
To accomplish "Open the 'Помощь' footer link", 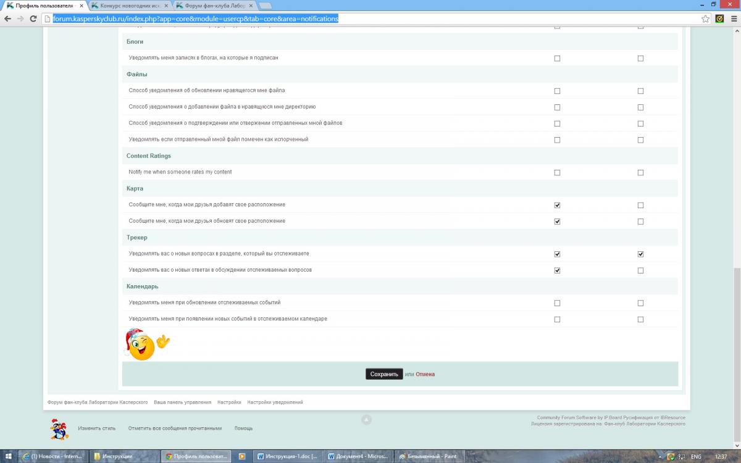I will coord(243,428).
